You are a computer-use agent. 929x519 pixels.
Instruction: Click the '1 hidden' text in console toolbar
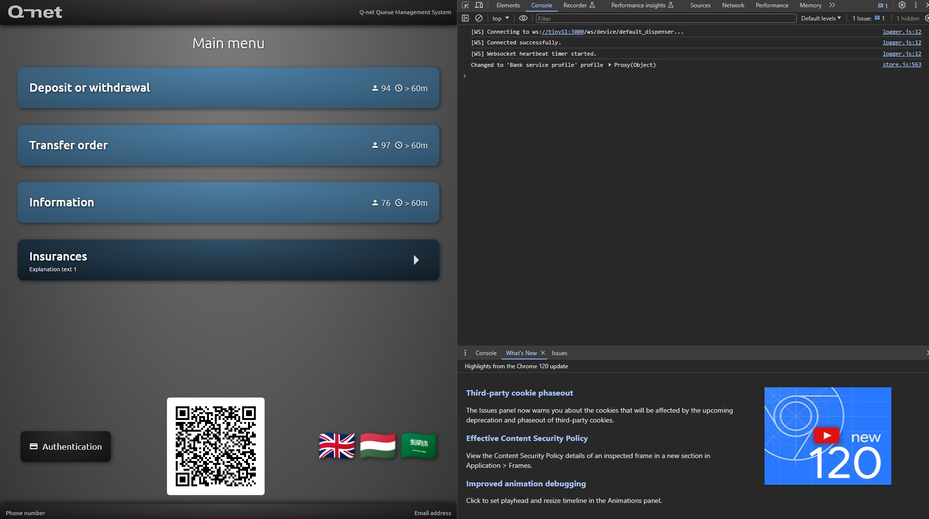point(908,19)
